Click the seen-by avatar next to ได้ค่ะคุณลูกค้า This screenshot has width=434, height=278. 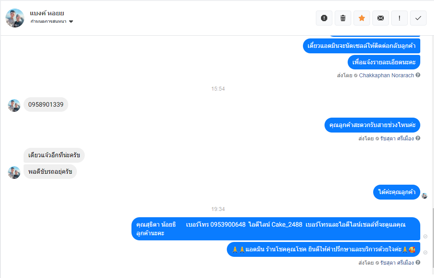[424, 196]
